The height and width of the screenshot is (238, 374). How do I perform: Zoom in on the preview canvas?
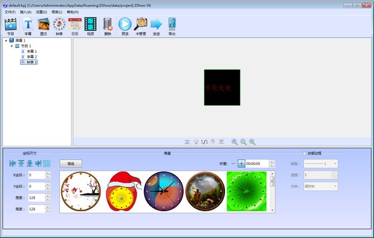(x=235, y=142)
